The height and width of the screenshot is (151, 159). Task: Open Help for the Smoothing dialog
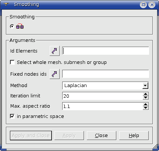(134, 136)
